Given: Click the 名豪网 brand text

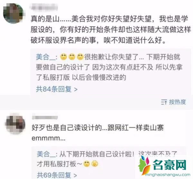Looking at the screenshot, I should [x=170, y=165].
